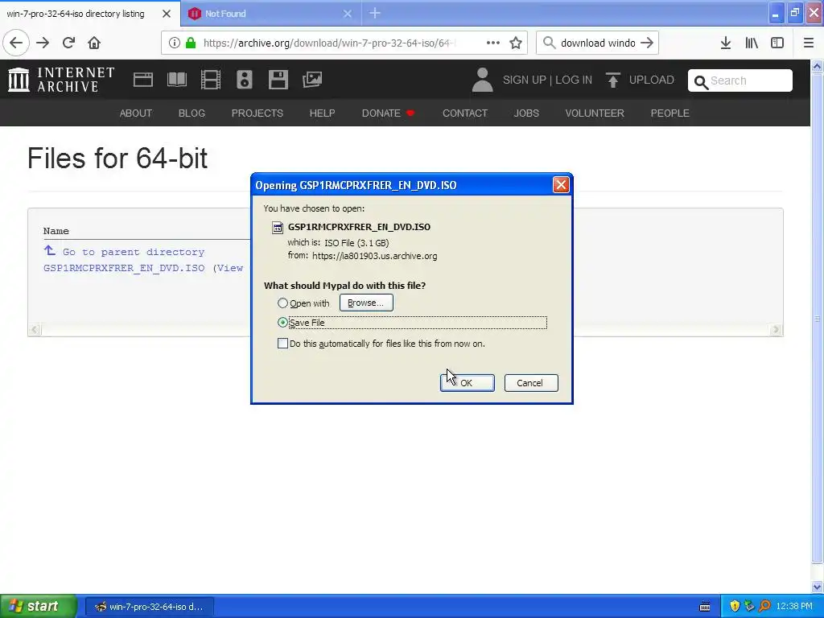Click the Internet Archive logo

[61, 80]
